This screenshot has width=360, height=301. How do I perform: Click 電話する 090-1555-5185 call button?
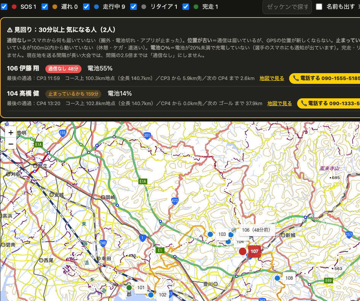pos(325,78)
